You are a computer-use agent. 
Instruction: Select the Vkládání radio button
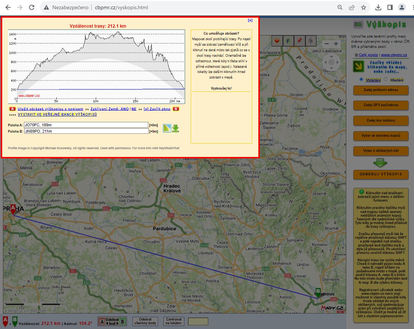(361, 80)
